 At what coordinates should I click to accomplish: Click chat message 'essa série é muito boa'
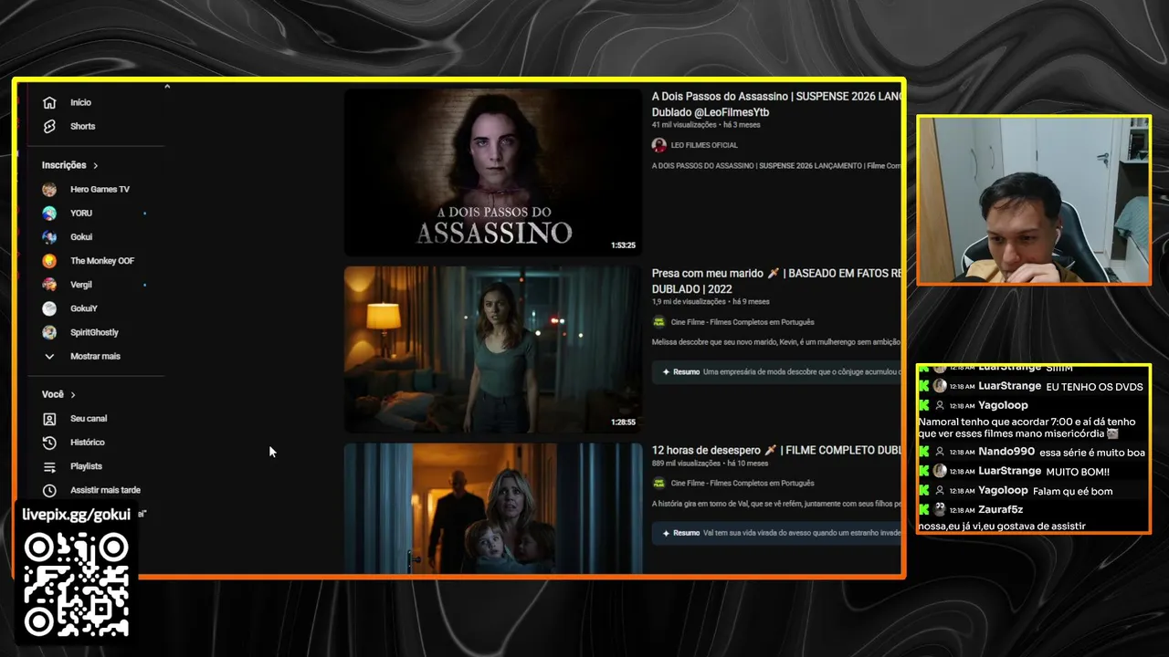click(1092, 453)
